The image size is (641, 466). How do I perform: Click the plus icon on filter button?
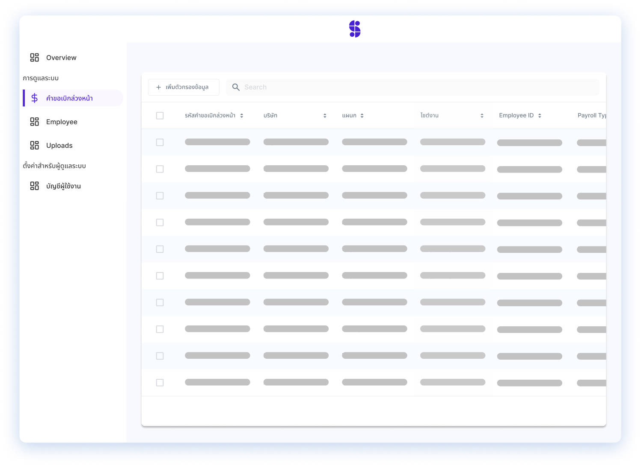tap(158, 87)
